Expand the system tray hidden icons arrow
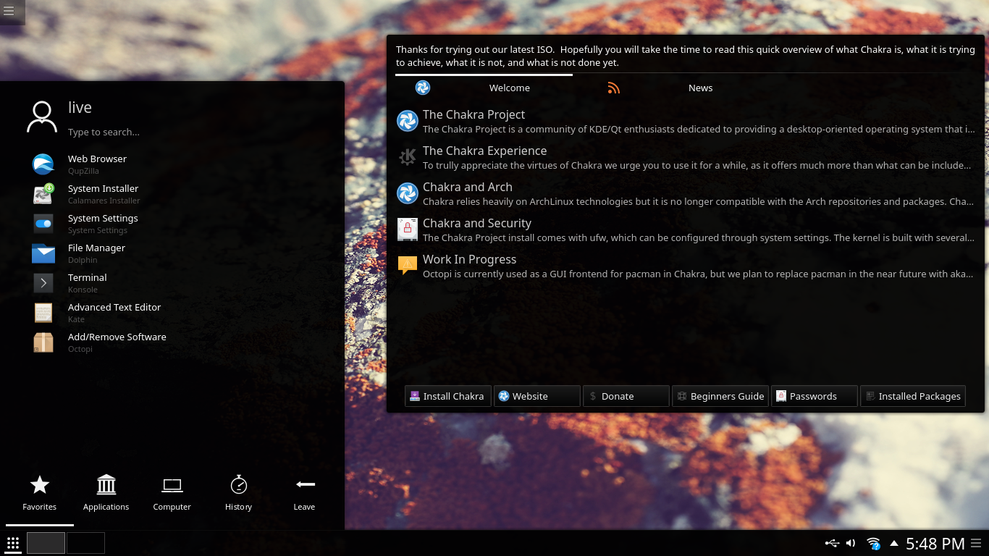This screenshot has height=556, width=989. tap(894, 543)
